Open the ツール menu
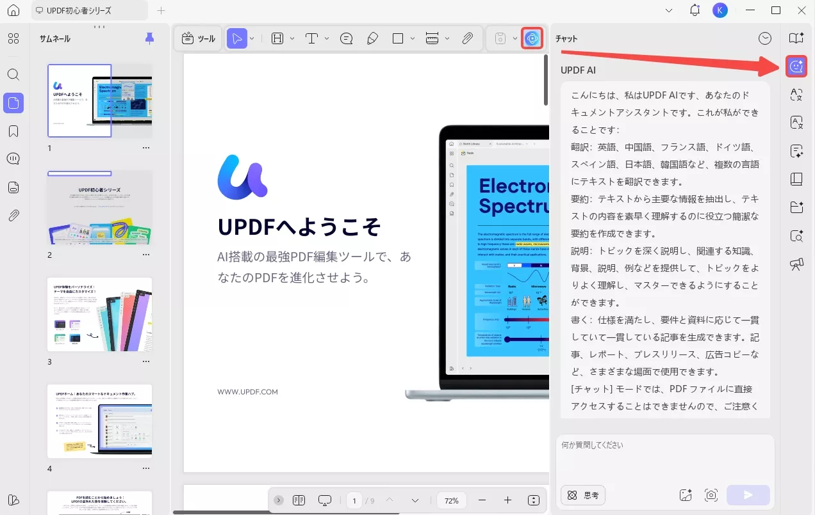This screenshot has width=815, height=515. pos(197,38)
